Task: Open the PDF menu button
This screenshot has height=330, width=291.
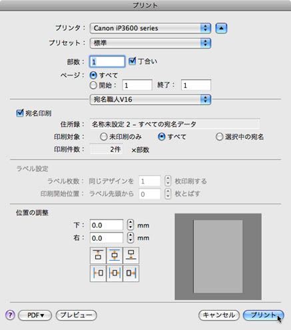Action: coord(35,315)
